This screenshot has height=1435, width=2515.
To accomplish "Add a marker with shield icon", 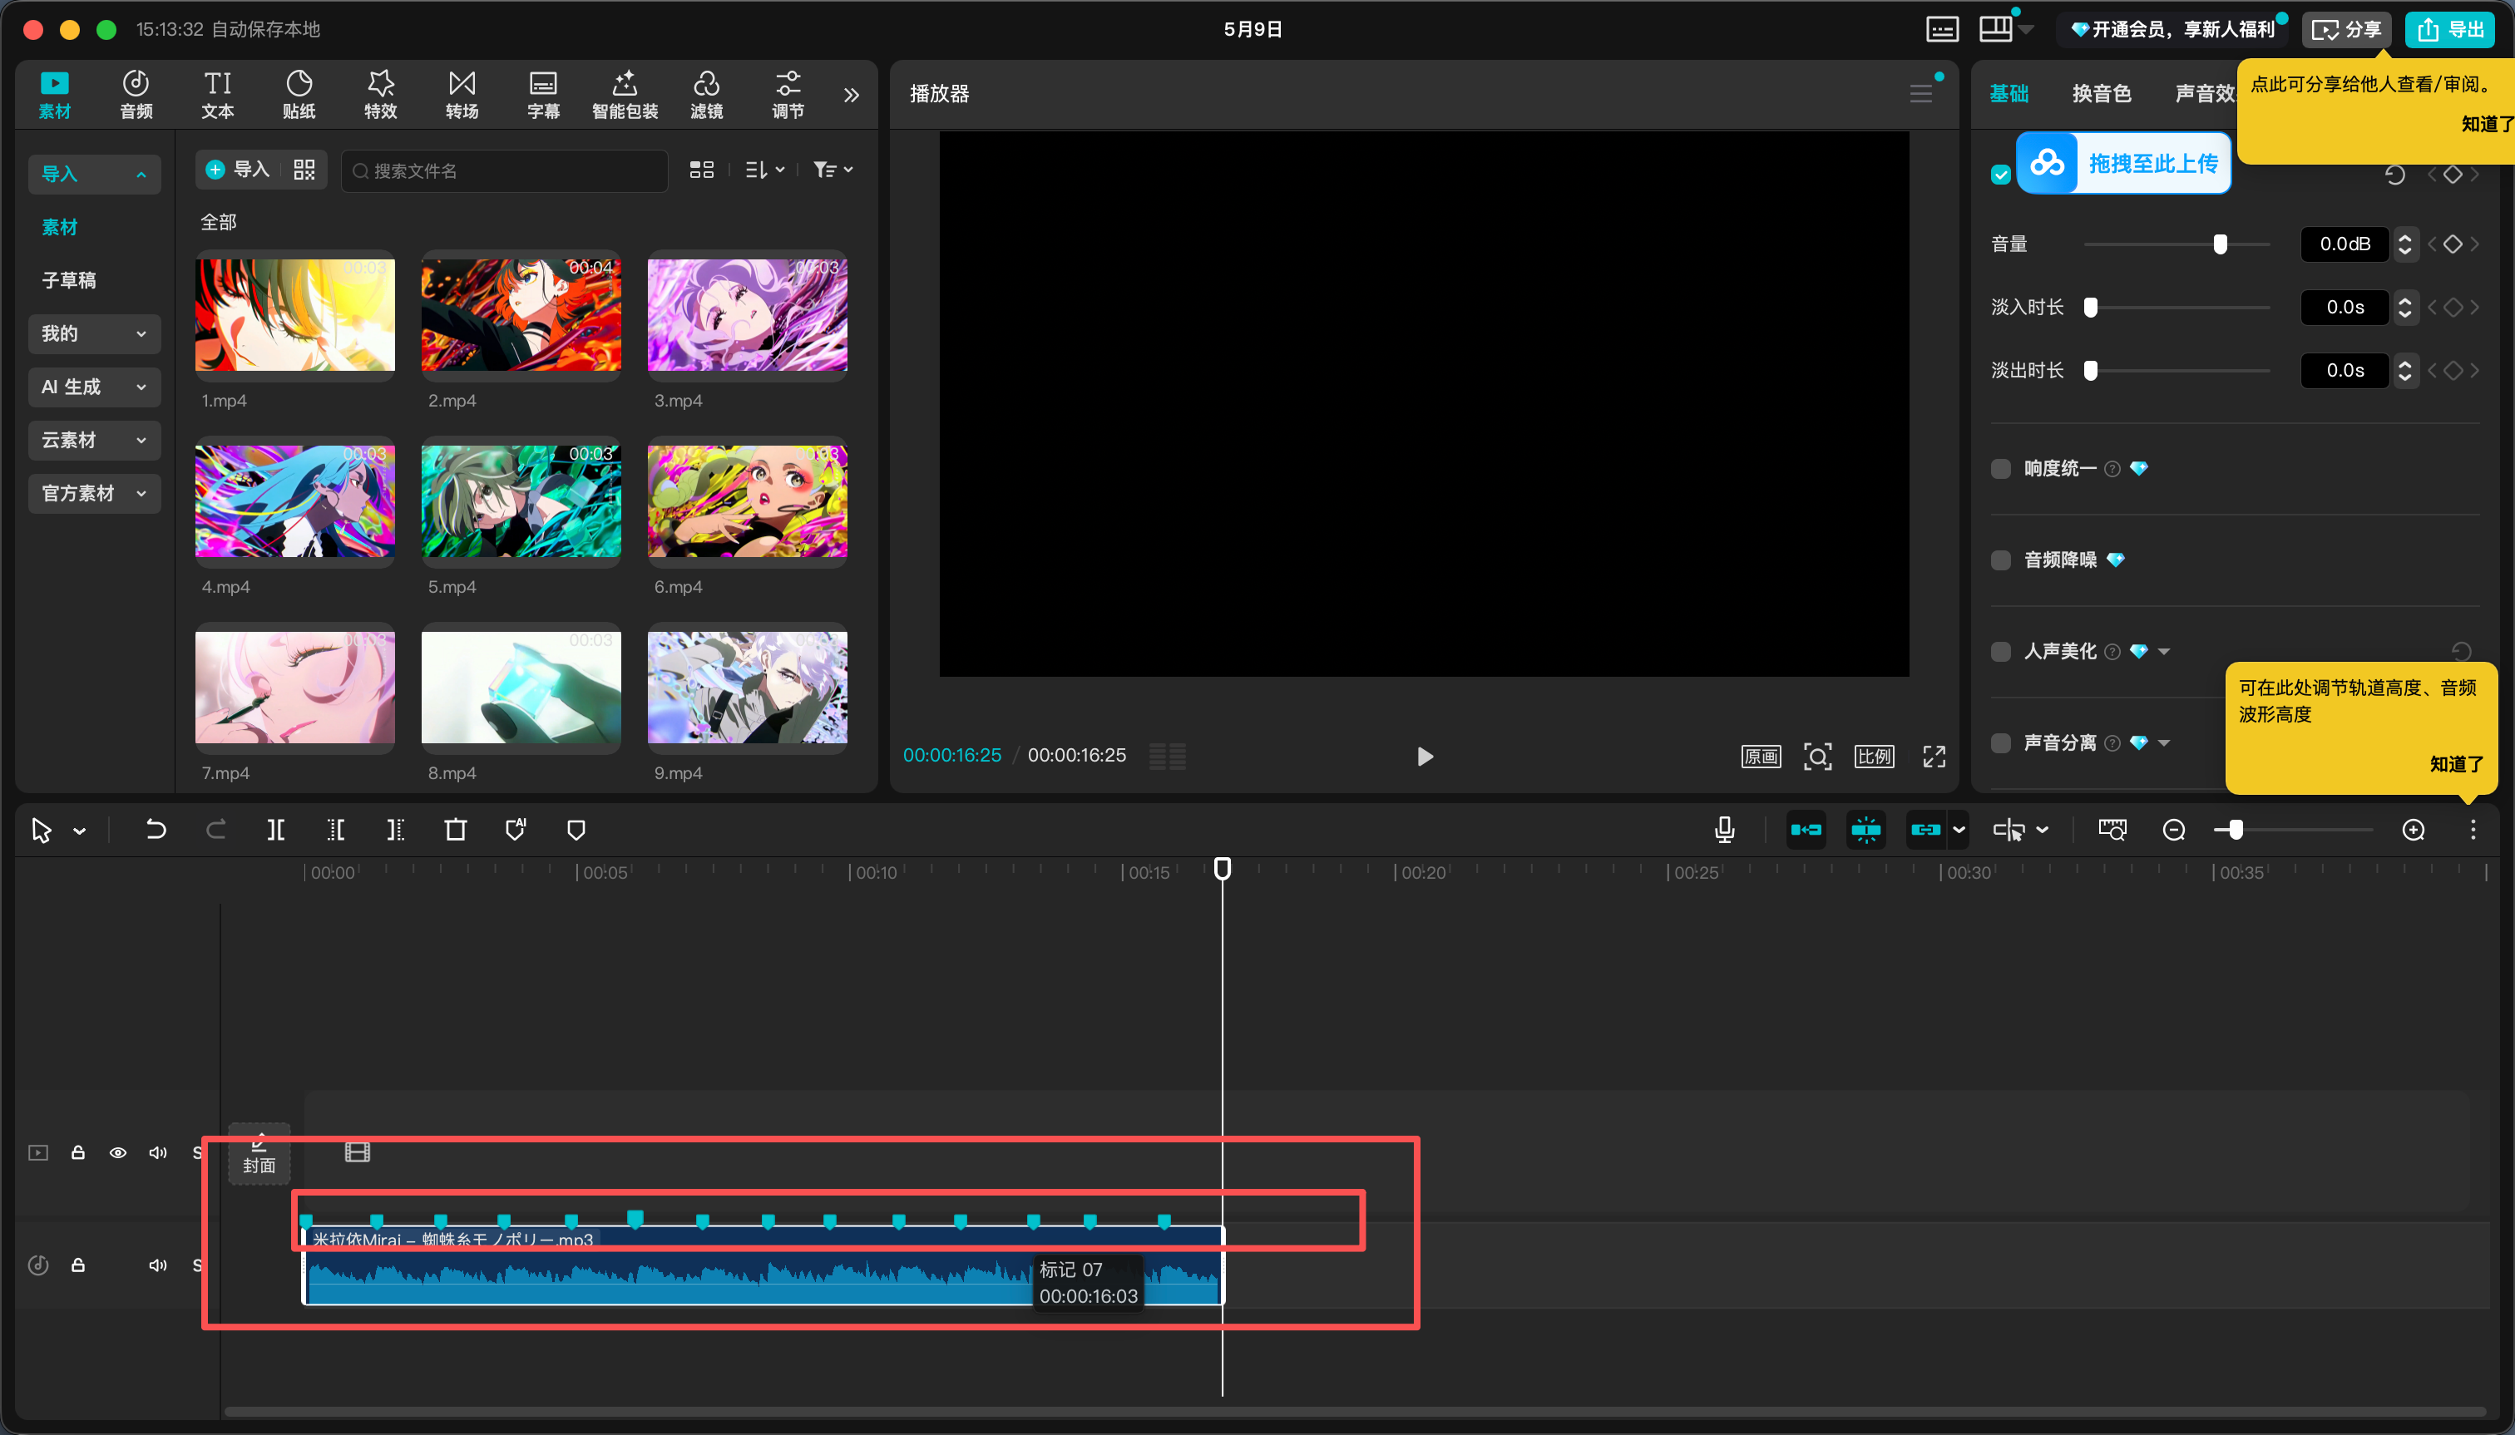I will pyautogui.click(x=576, y=830).
